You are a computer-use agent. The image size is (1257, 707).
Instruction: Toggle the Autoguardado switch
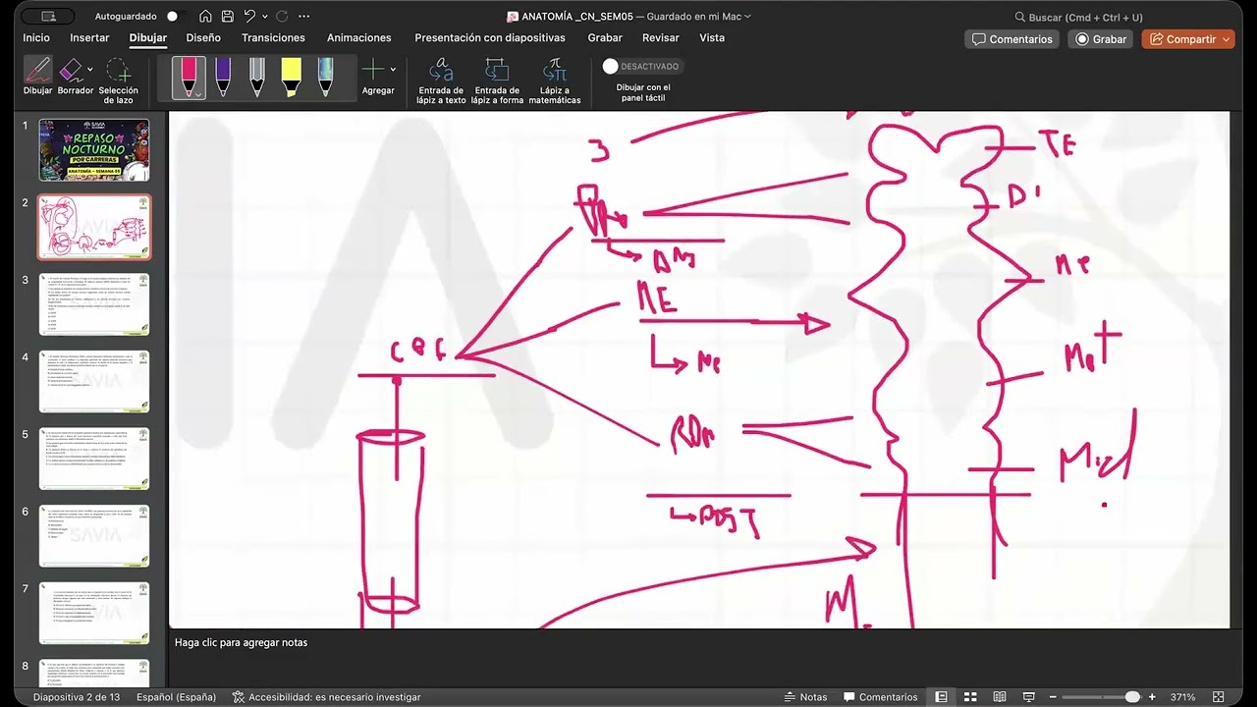point(177,16)
